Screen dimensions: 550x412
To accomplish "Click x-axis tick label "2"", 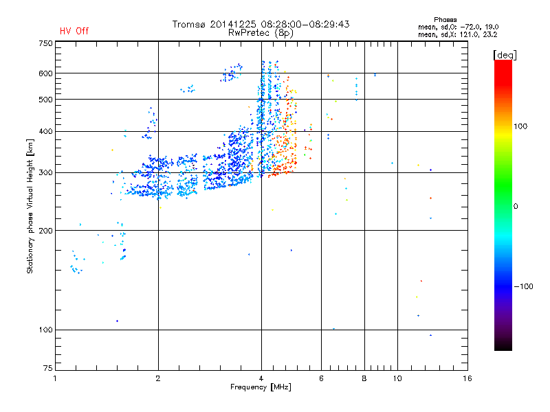I will pyautogui.click(x=158, y=378).
